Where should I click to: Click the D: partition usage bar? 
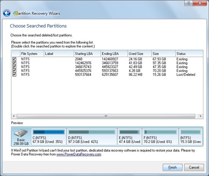[x=92, y=132]
